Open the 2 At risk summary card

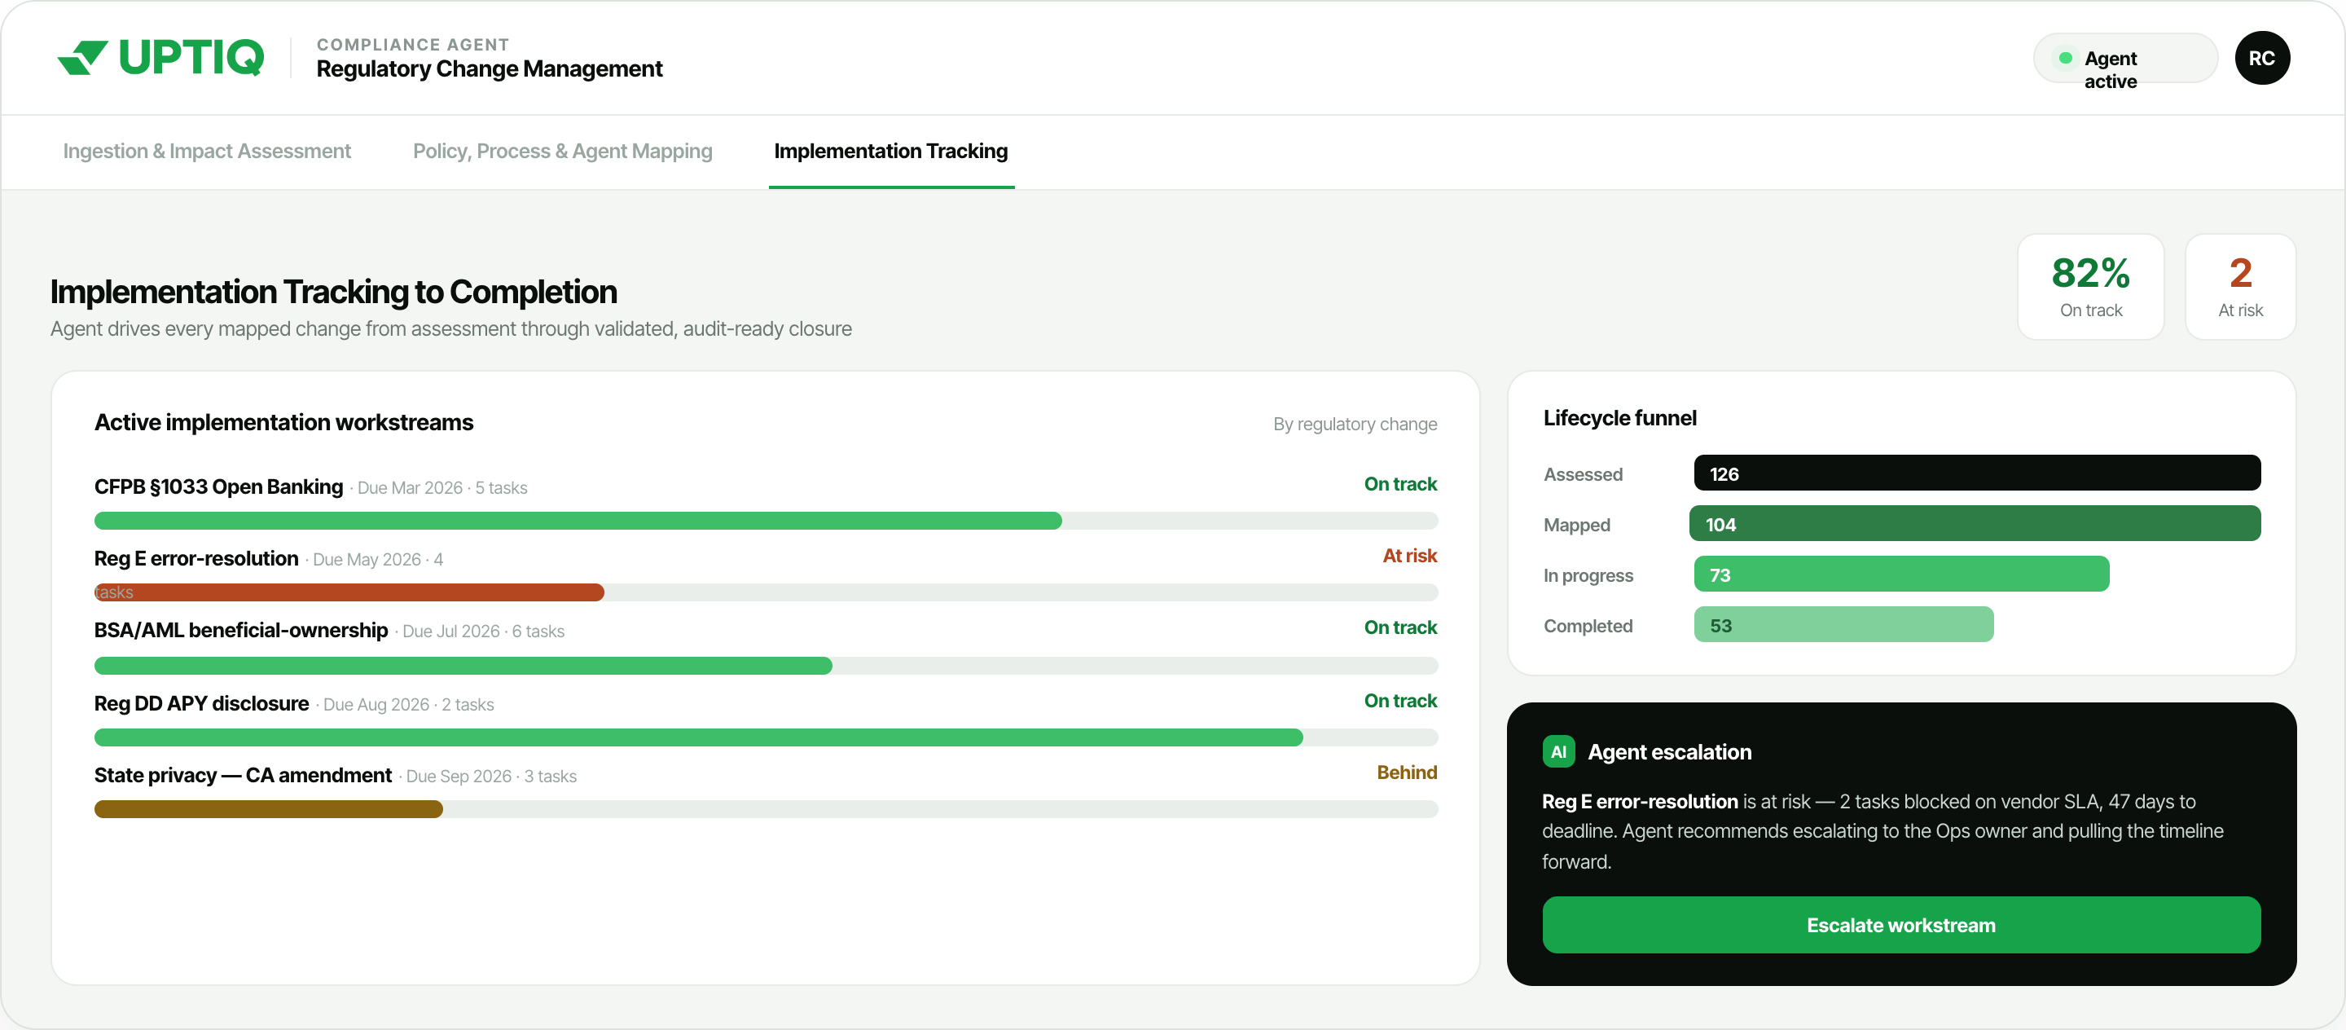2240,286
